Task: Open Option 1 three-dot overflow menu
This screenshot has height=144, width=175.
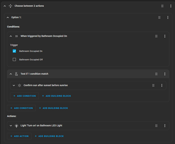Action: (x=168, y=18)
